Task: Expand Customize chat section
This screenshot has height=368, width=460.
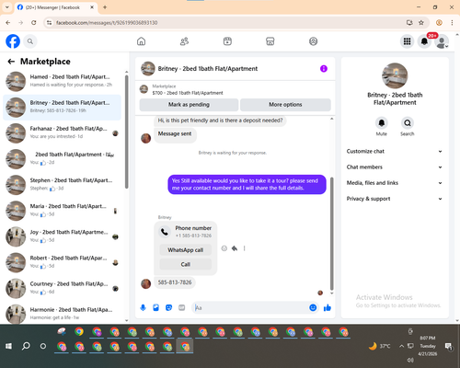Action: click(x=395, y=151)
